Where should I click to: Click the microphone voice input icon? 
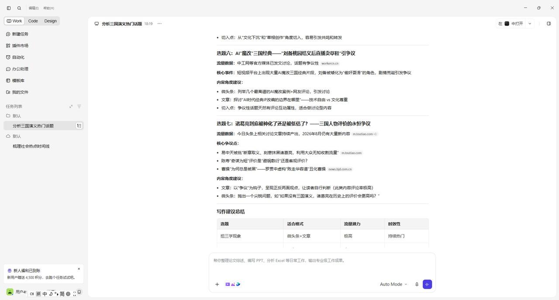tap(417, 284)
